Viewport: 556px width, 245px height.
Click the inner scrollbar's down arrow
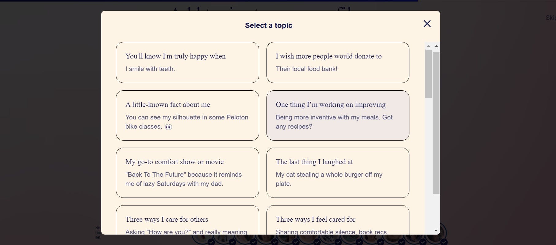pos(428,231)
